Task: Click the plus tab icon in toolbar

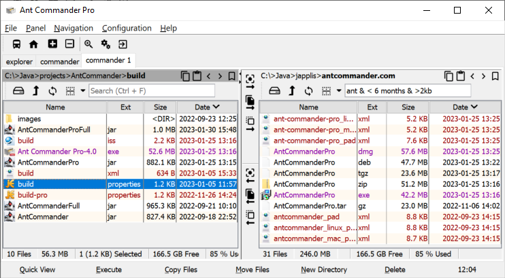Action: point(52,44)
